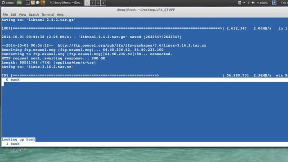Click the '2.36MB/s' download speed value
The height and width of the screenshot is (162, 288).
click(262, 75)
